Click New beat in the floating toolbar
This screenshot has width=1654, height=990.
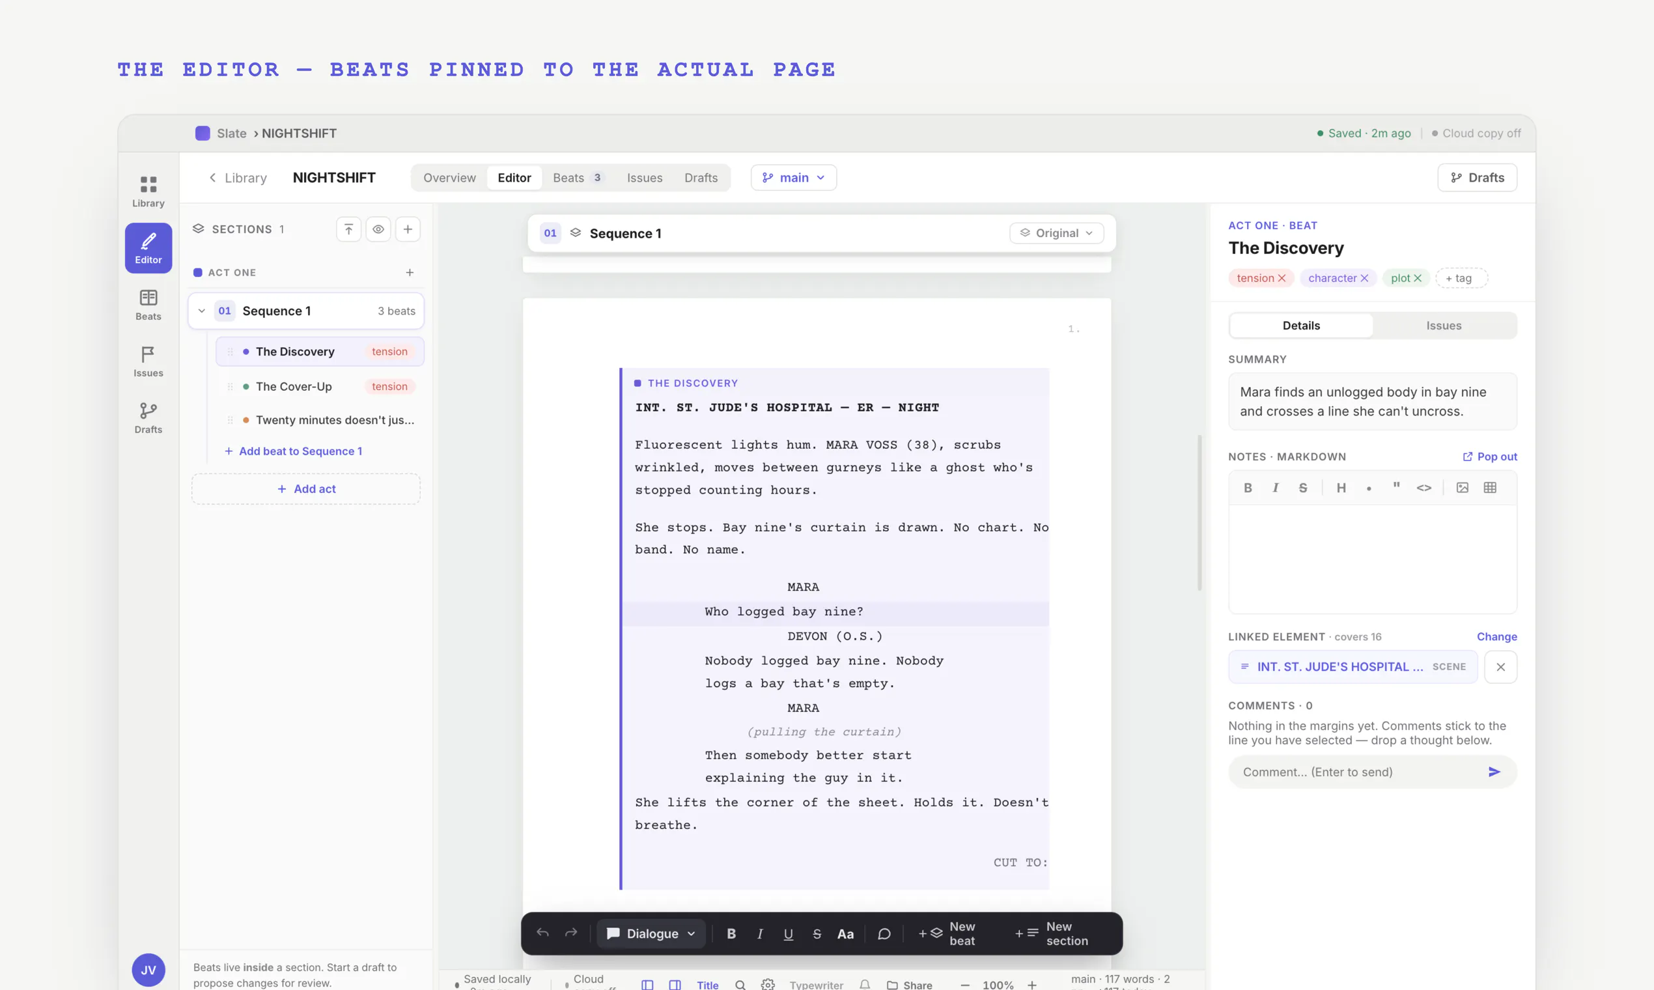click(x=947, y=934)
